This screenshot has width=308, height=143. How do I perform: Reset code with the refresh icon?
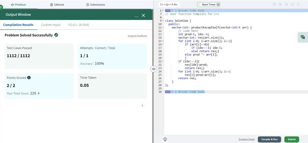pyautogui.click(x=292, y=5)
